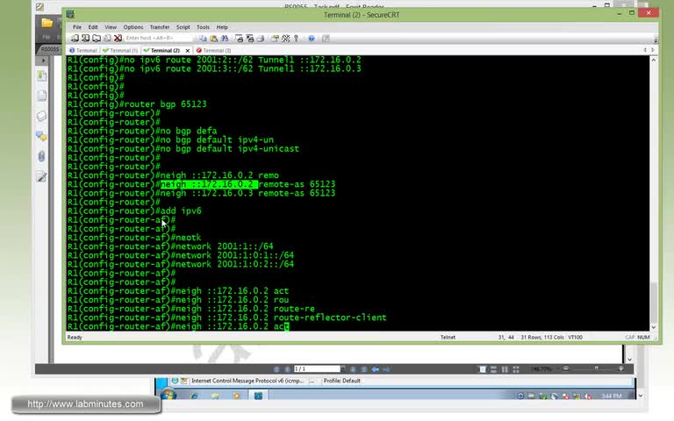Click the Print toolbar icon
The image size is (674, 421).
pos(261,39)
